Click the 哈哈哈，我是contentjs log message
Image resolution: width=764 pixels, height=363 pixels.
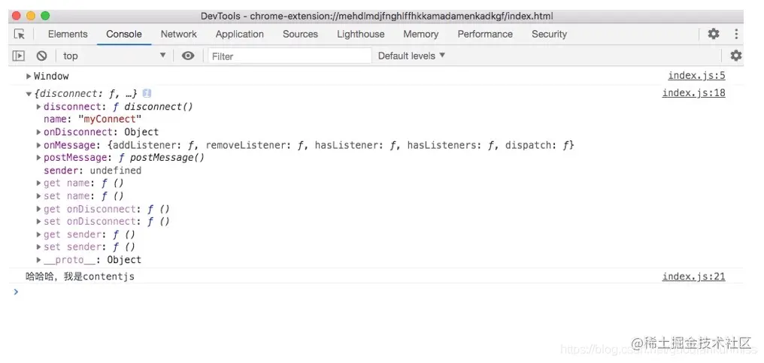pyautogui.click(x=80, y=277)
